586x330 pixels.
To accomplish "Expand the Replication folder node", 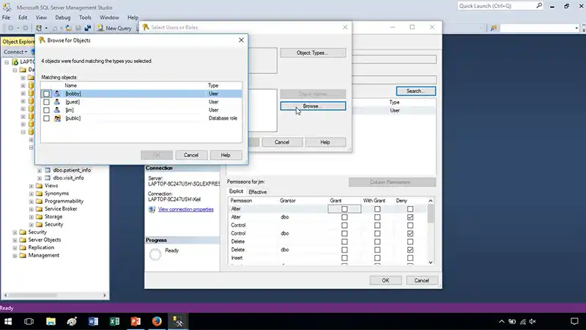I will click(15, 248).
